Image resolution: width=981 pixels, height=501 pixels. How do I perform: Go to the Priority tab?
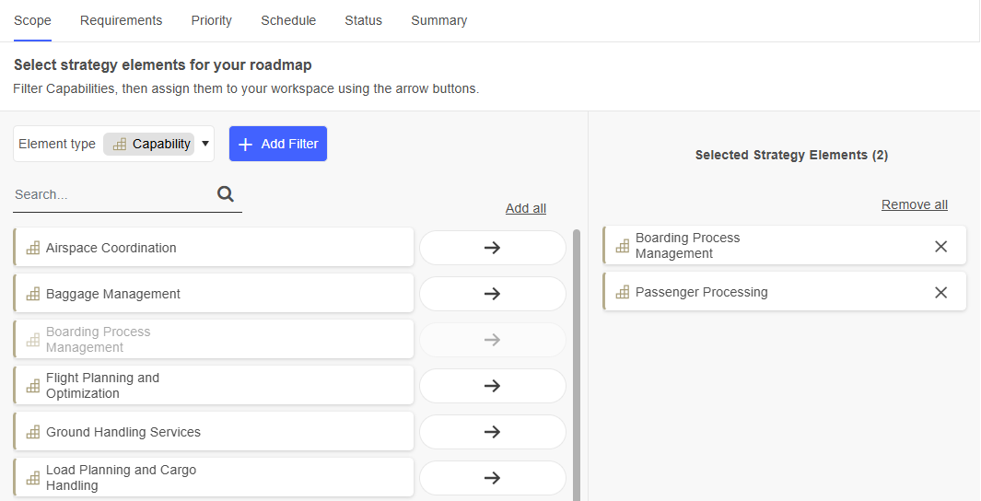tap(212, 20)
